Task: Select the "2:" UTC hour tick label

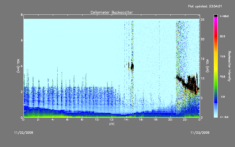Action: point(38,120)
